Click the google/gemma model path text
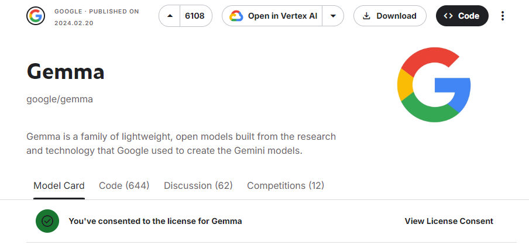This screenshot has width=529, height=245. tap(60, 99)
